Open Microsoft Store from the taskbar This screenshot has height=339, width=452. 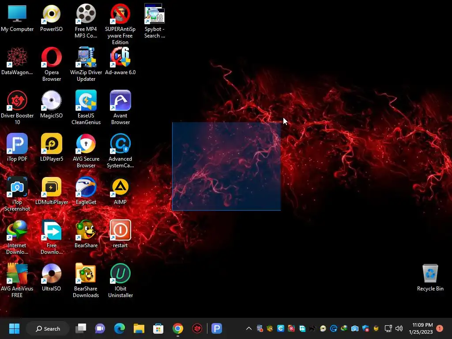[158, 328]
